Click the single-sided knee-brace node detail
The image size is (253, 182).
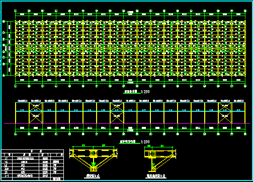(x=160, y=159)
